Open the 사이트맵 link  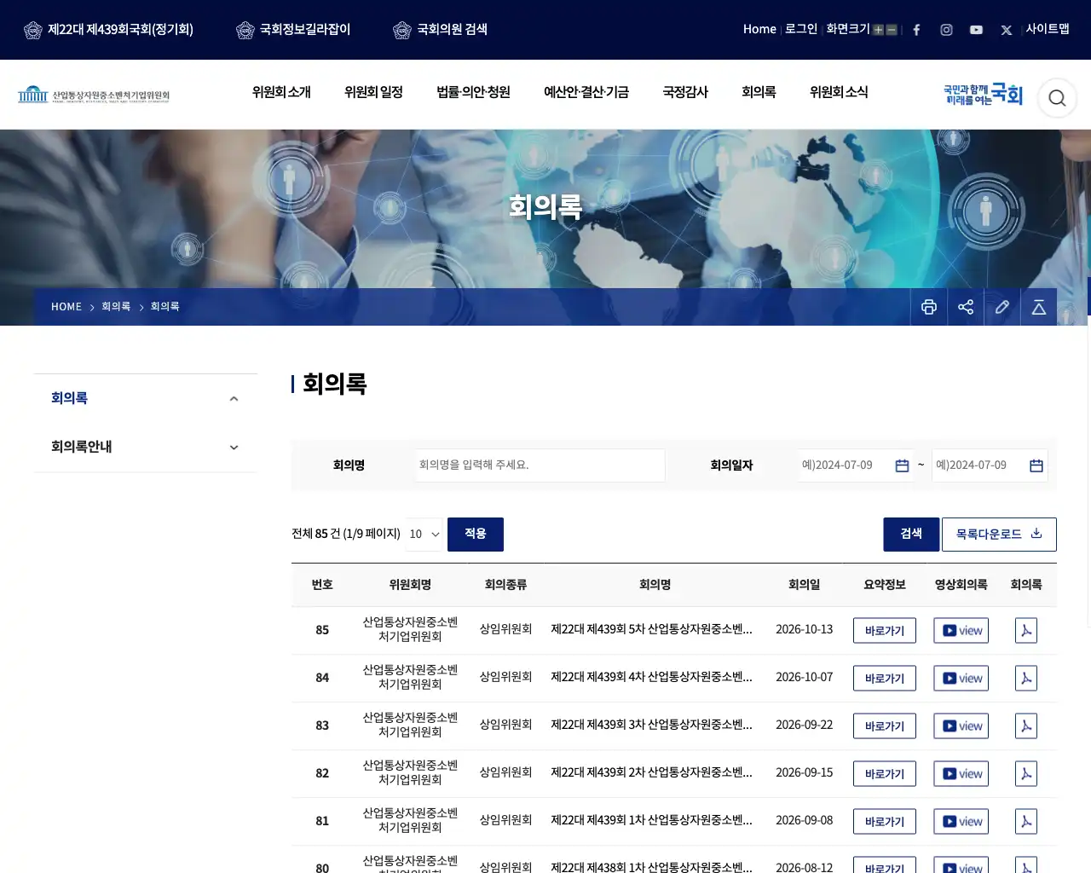tap(1048, 29)
